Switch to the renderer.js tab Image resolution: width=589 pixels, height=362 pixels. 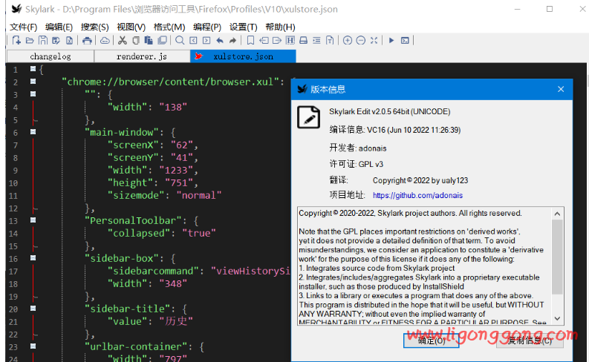tap(142, 56)
